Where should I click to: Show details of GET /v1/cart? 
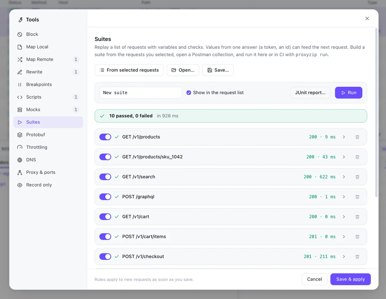click(344, 217)
